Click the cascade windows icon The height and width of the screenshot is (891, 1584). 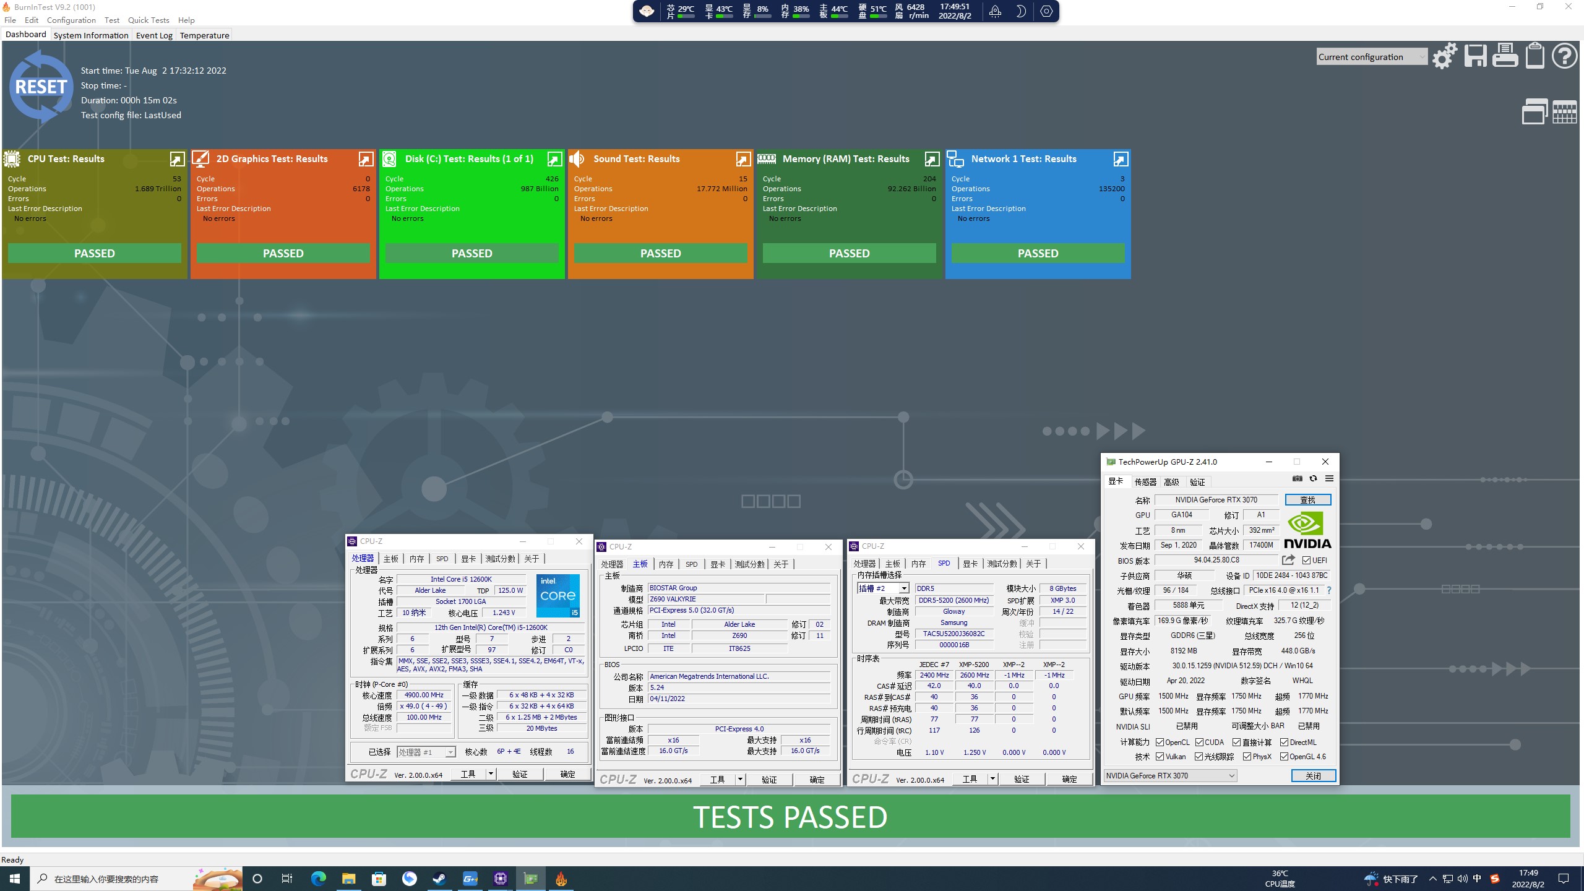pos(1534,112)
